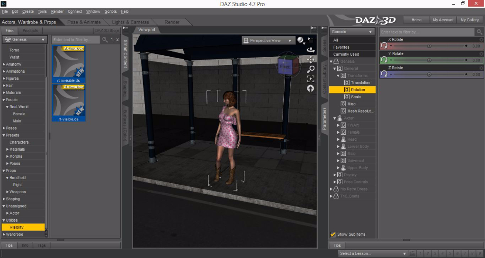Click the frame selection icon in viewport
The height and width of the screenshot is (258, 485).
[311, 79]
